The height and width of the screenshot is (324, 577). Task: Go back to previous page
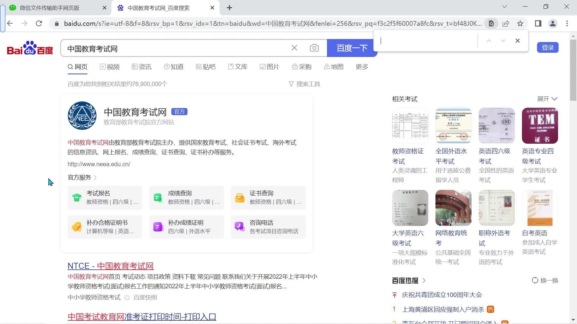tap(10, 23)
